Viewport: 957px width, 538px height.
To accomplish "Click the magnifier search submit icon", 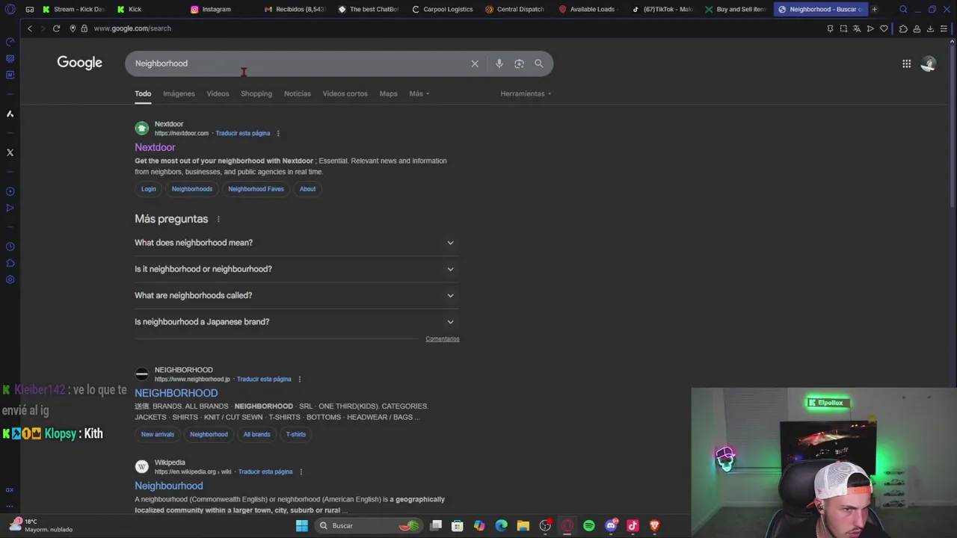I will tap(538, 64).
